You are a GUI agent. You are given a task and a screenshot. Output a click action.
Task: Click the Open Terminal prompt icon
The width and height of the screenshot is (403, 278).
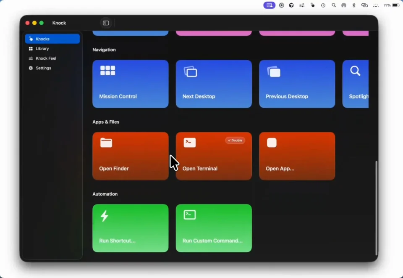pyautogui.click(x=190, y=143)
